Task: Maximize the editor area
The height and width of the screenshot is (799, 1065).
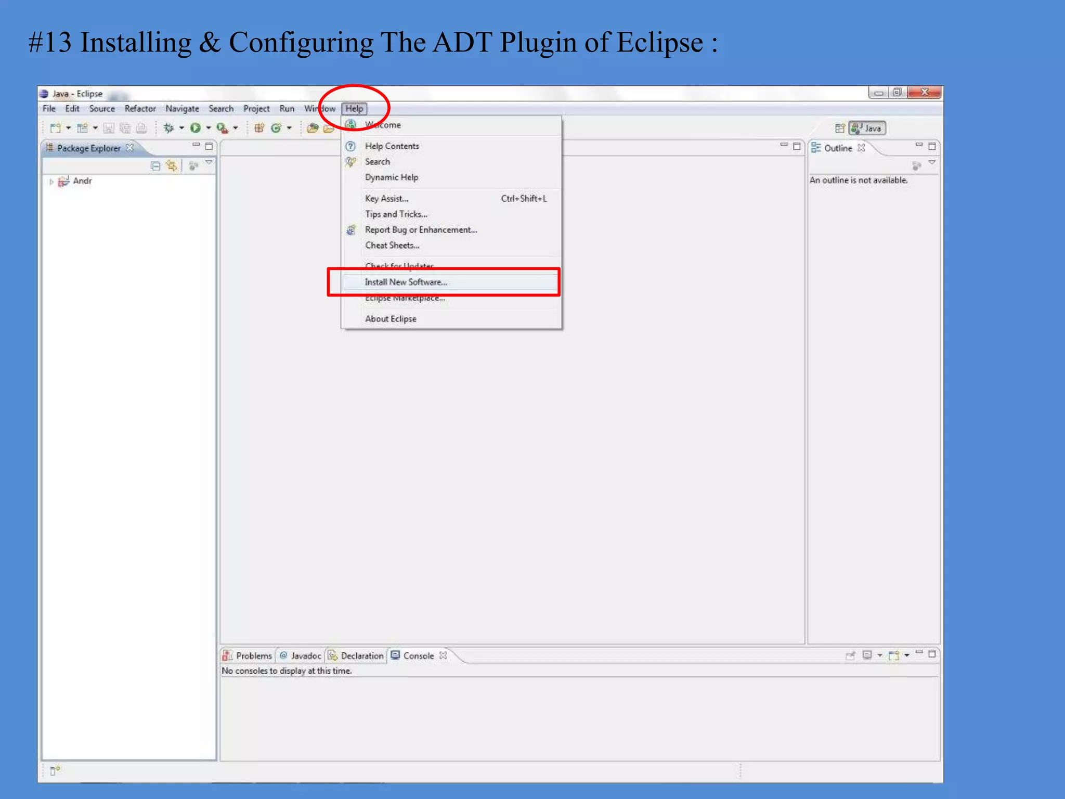Action: point(797,146)
